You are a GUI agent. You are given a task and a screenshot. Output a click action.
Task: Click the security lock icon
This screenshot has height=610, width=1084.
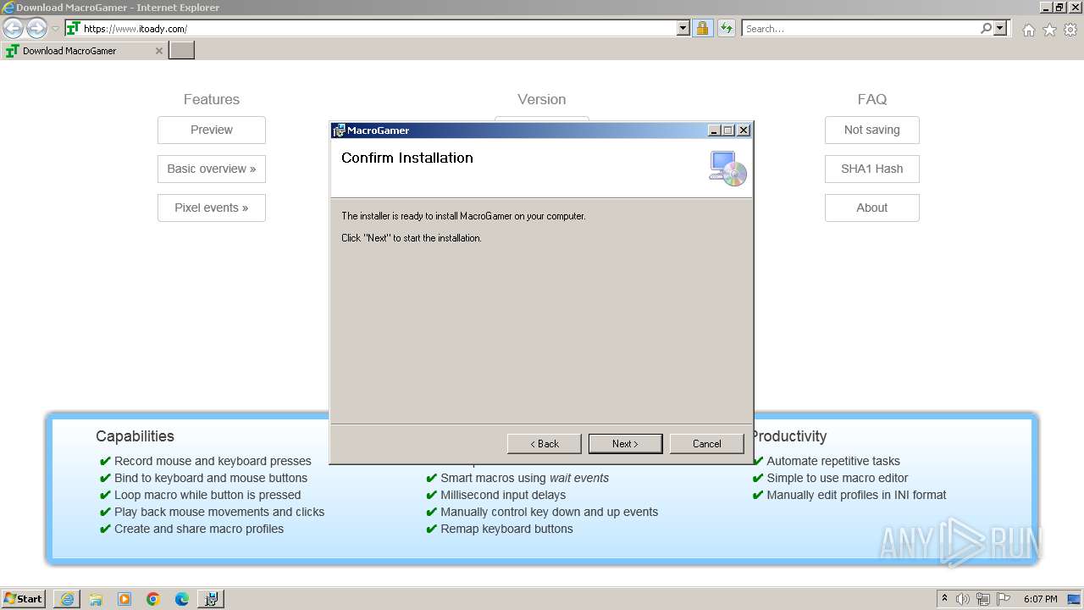pos(702,29)
